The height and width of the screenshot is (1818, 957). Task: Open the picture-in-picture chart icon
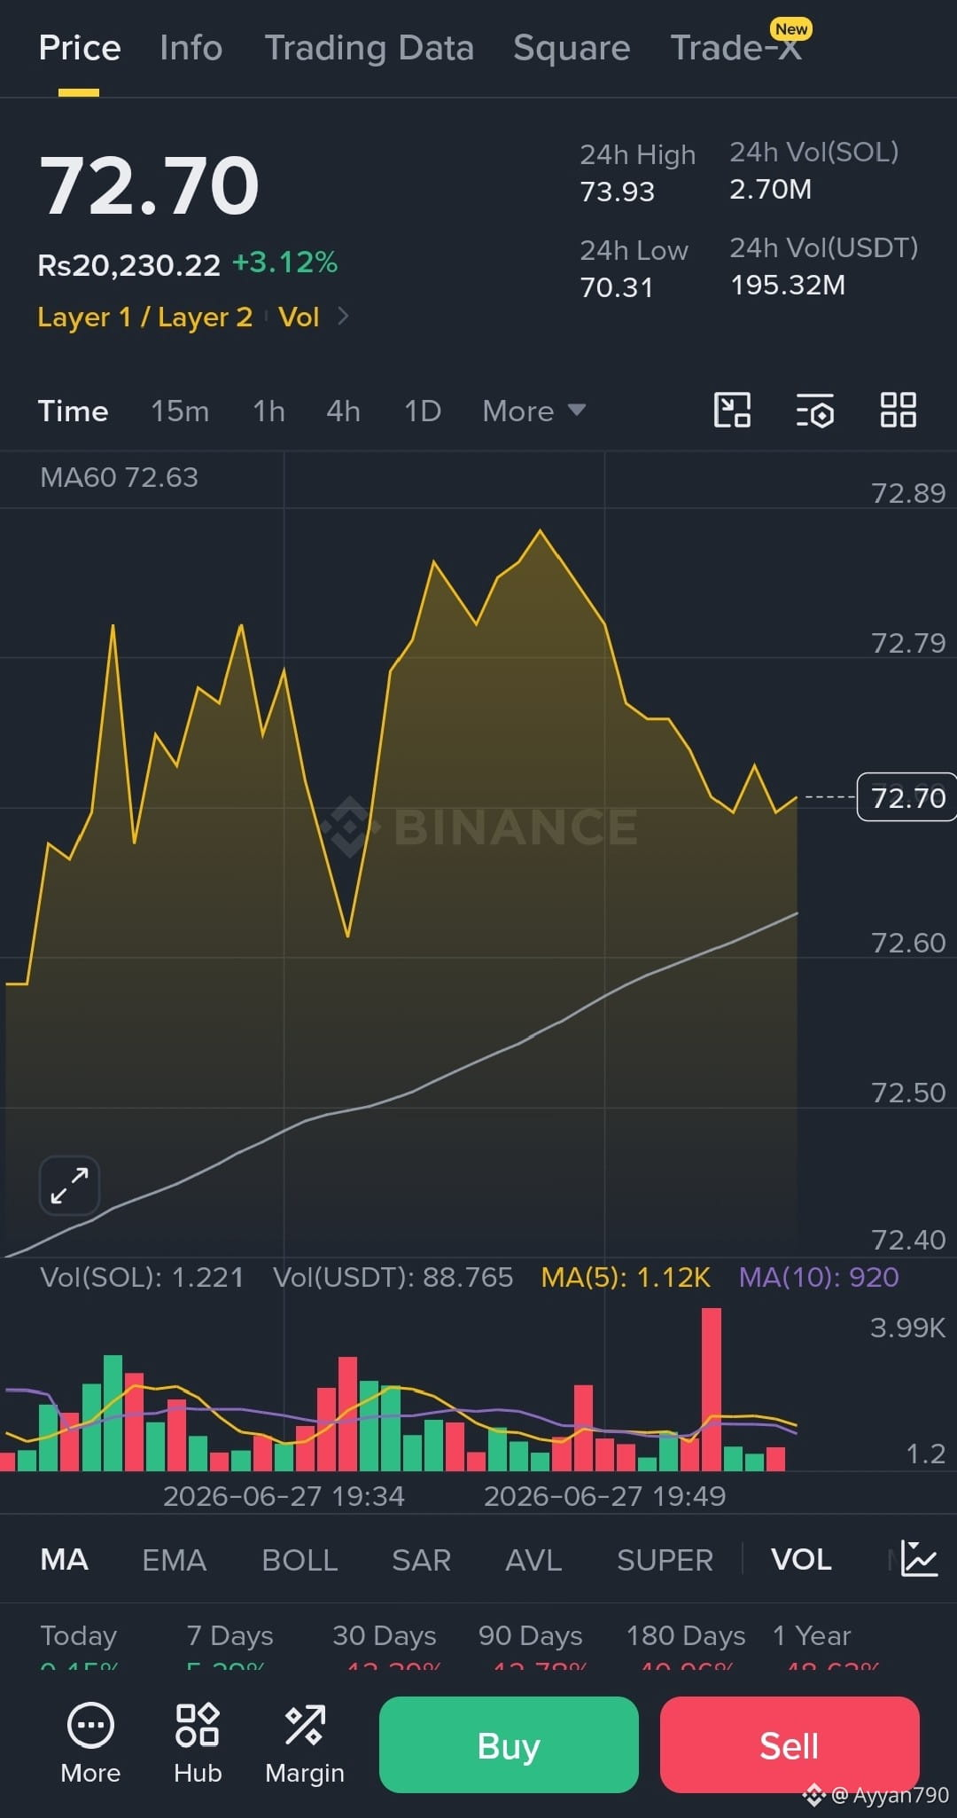(733, 411)
